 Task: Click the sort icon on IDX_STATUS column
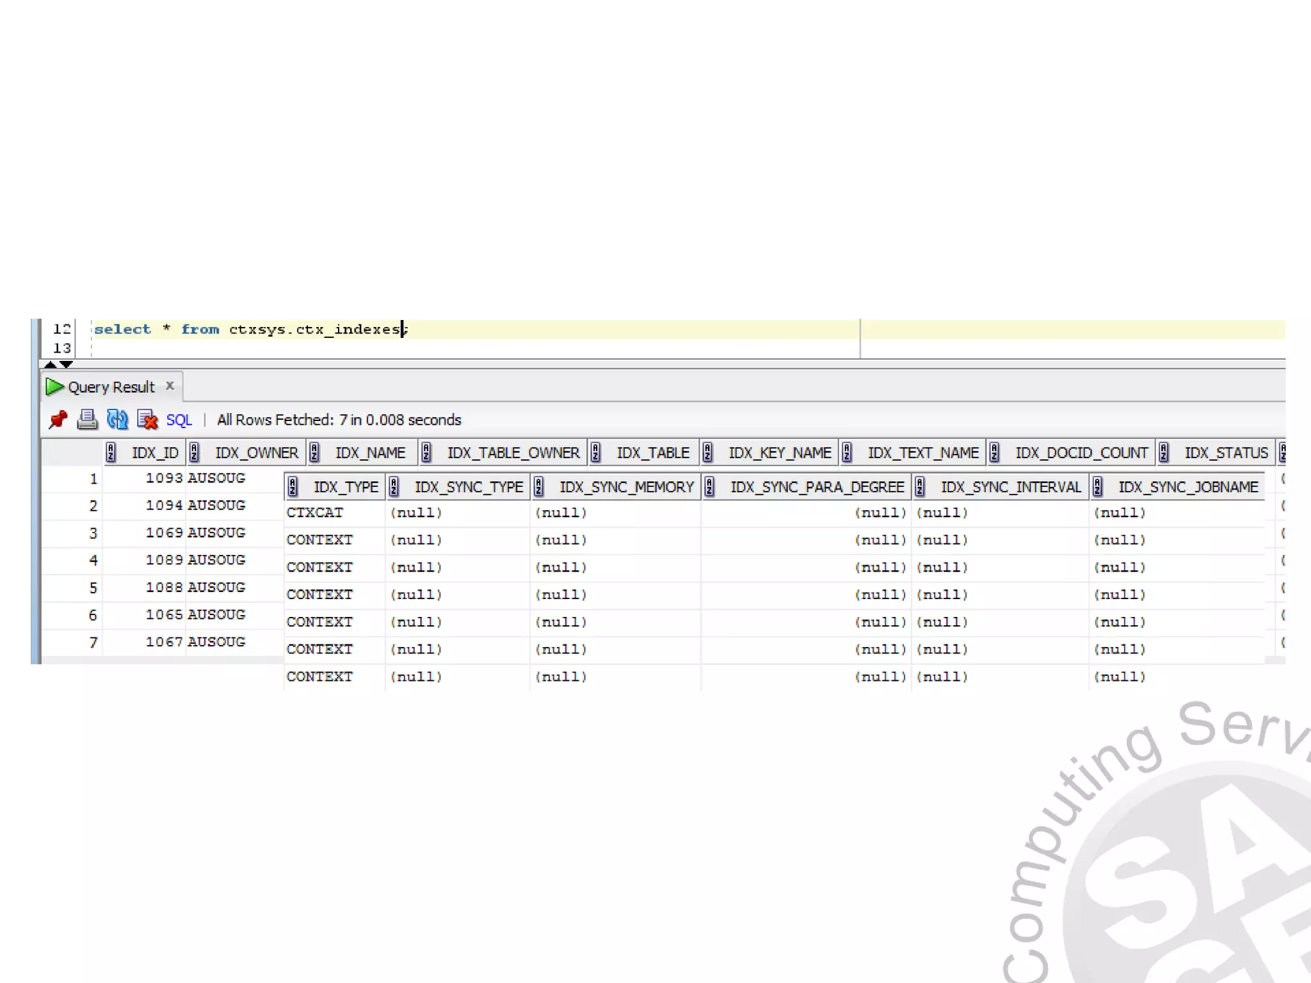(1164, 452)
